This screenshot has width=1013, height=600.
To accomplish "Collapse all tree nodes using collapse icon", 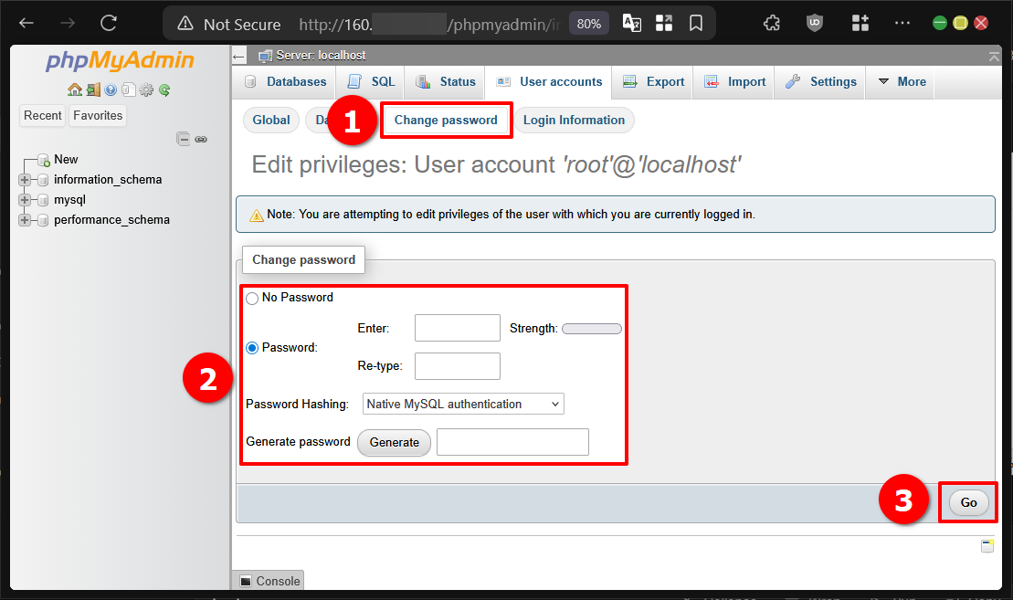I will click(x=184, y=139).
